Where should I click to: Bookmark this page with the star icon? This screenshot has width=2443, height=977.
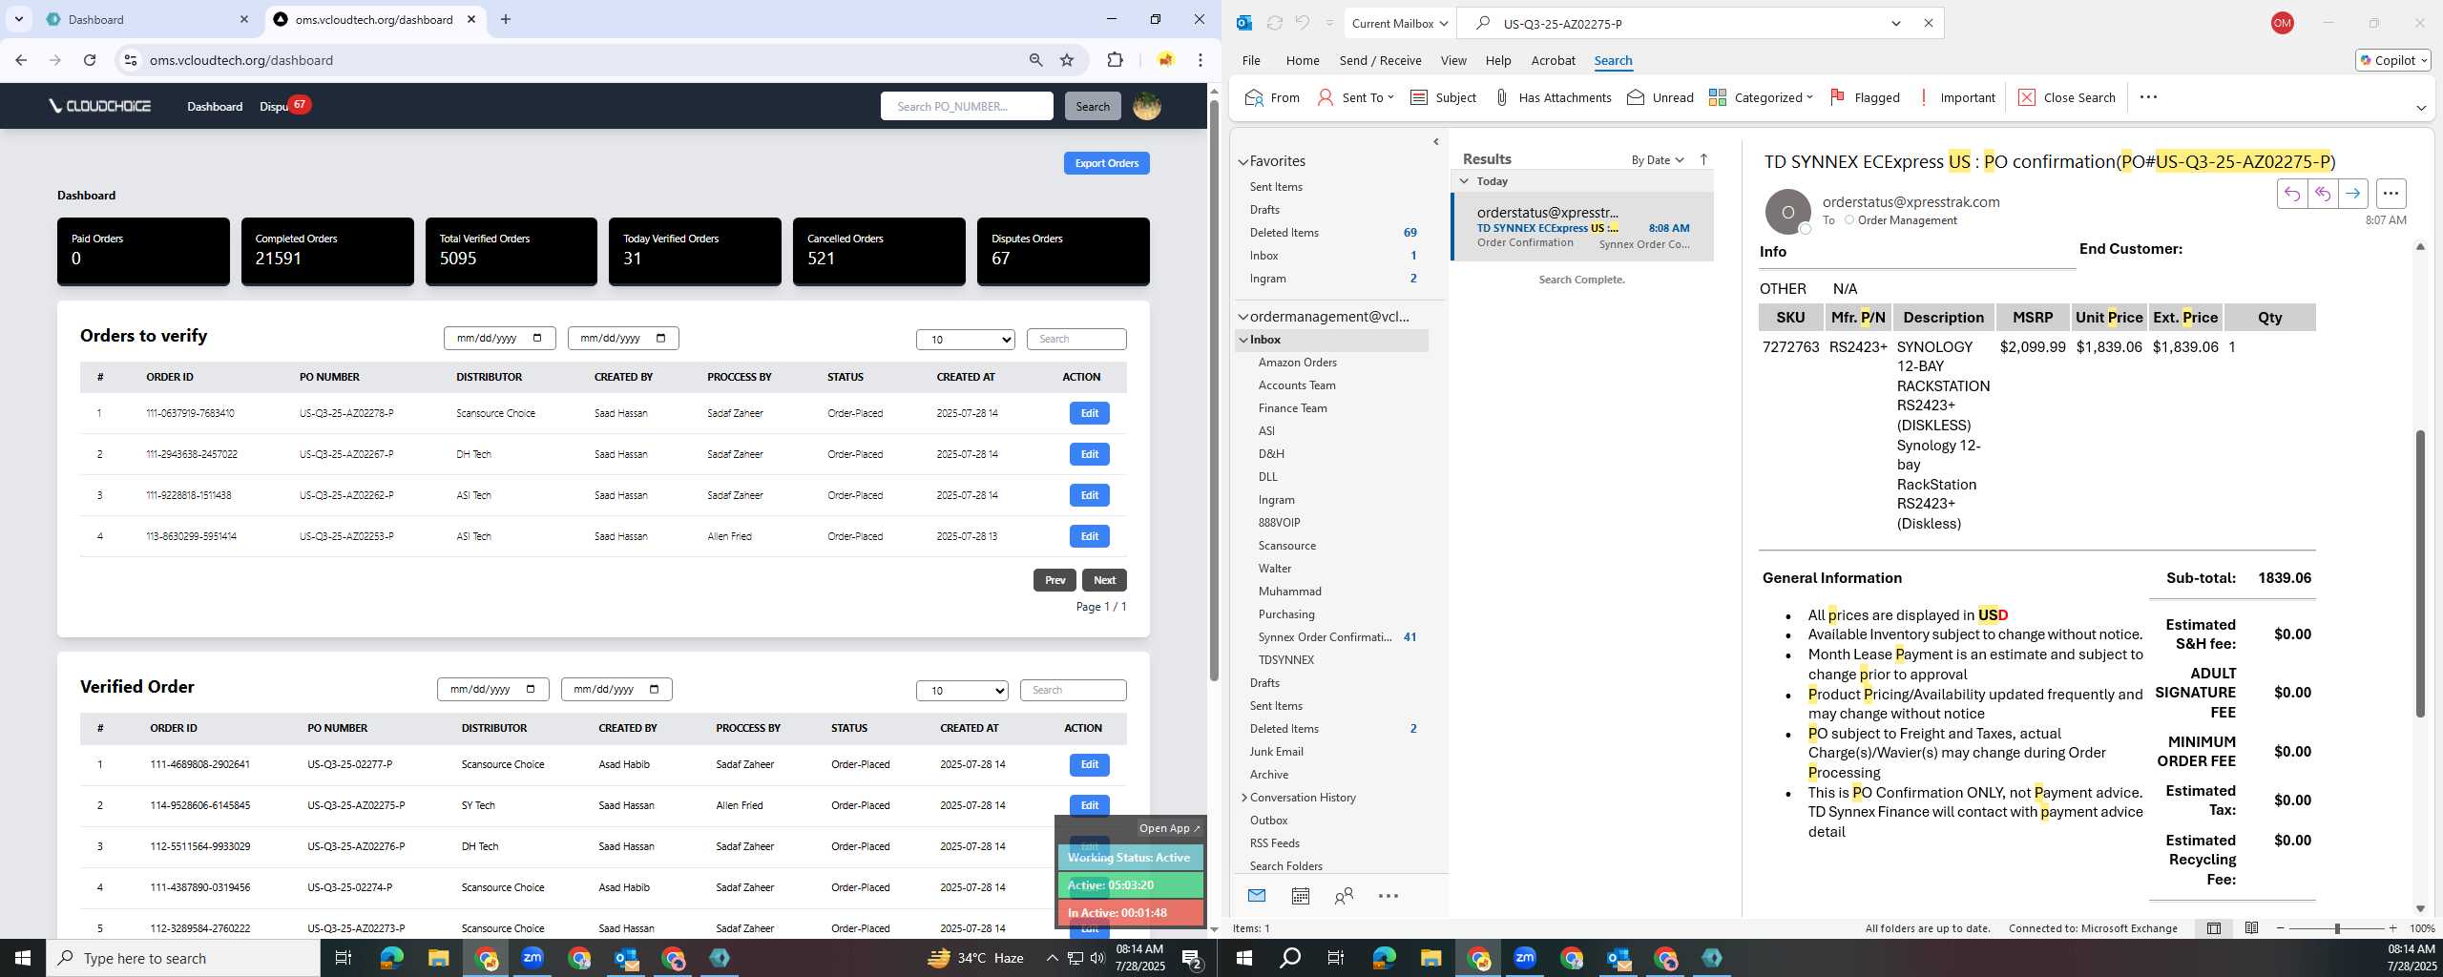pyautogui.click(x=1067, y=60)
